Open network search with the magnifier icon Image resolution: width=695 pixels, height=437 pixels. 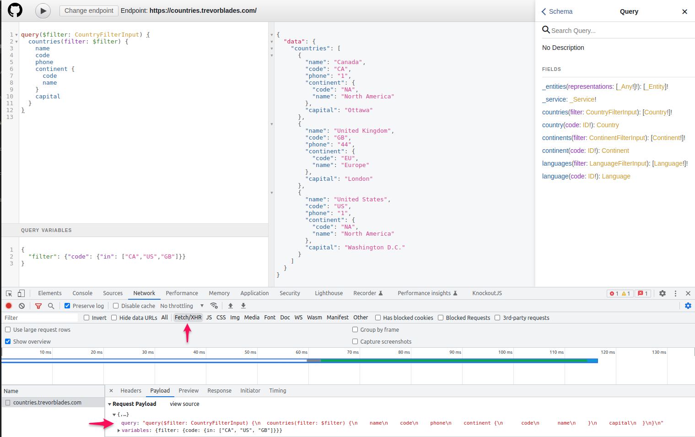pyautogui.click(x=51, y=306)
